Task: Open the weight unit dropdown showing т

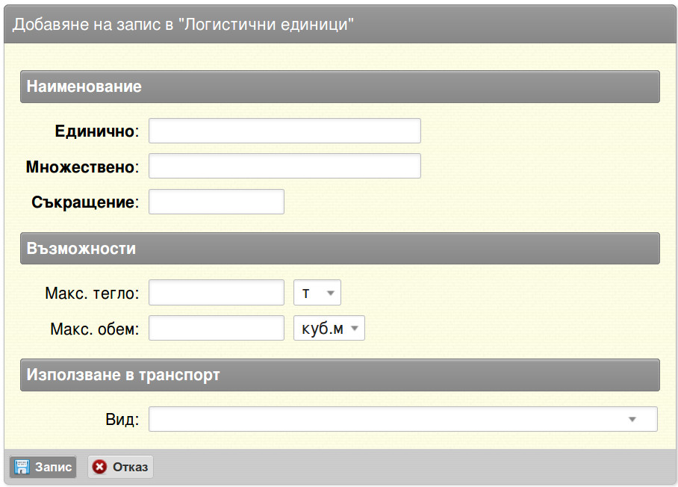Action: pos(317,293)
